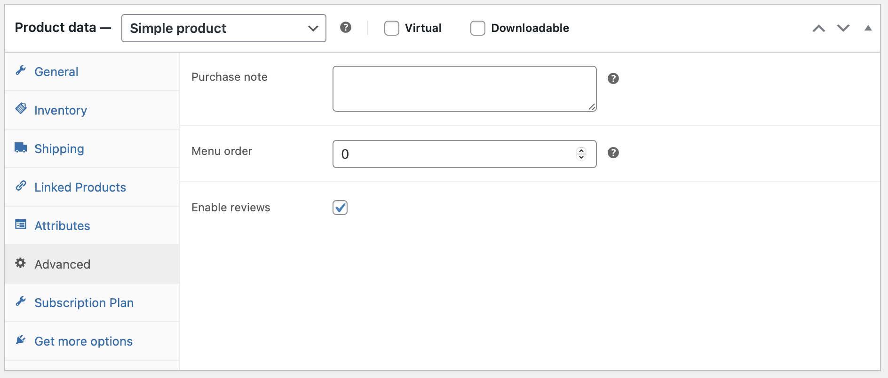The width and height of the screenshot is (888, 378).
Task: Click the Downloadable label text
Action: [x=530, y=28]
